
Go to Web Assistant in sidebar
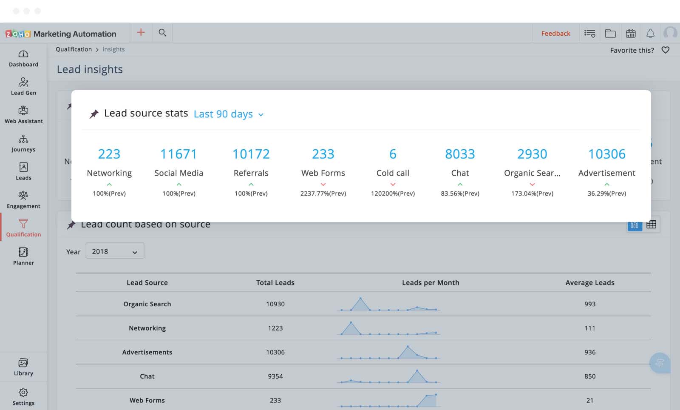point(23,115)
